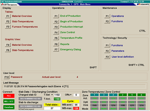Click the Donawitz logo
150x111 pixels.
[x=143, y=4]
